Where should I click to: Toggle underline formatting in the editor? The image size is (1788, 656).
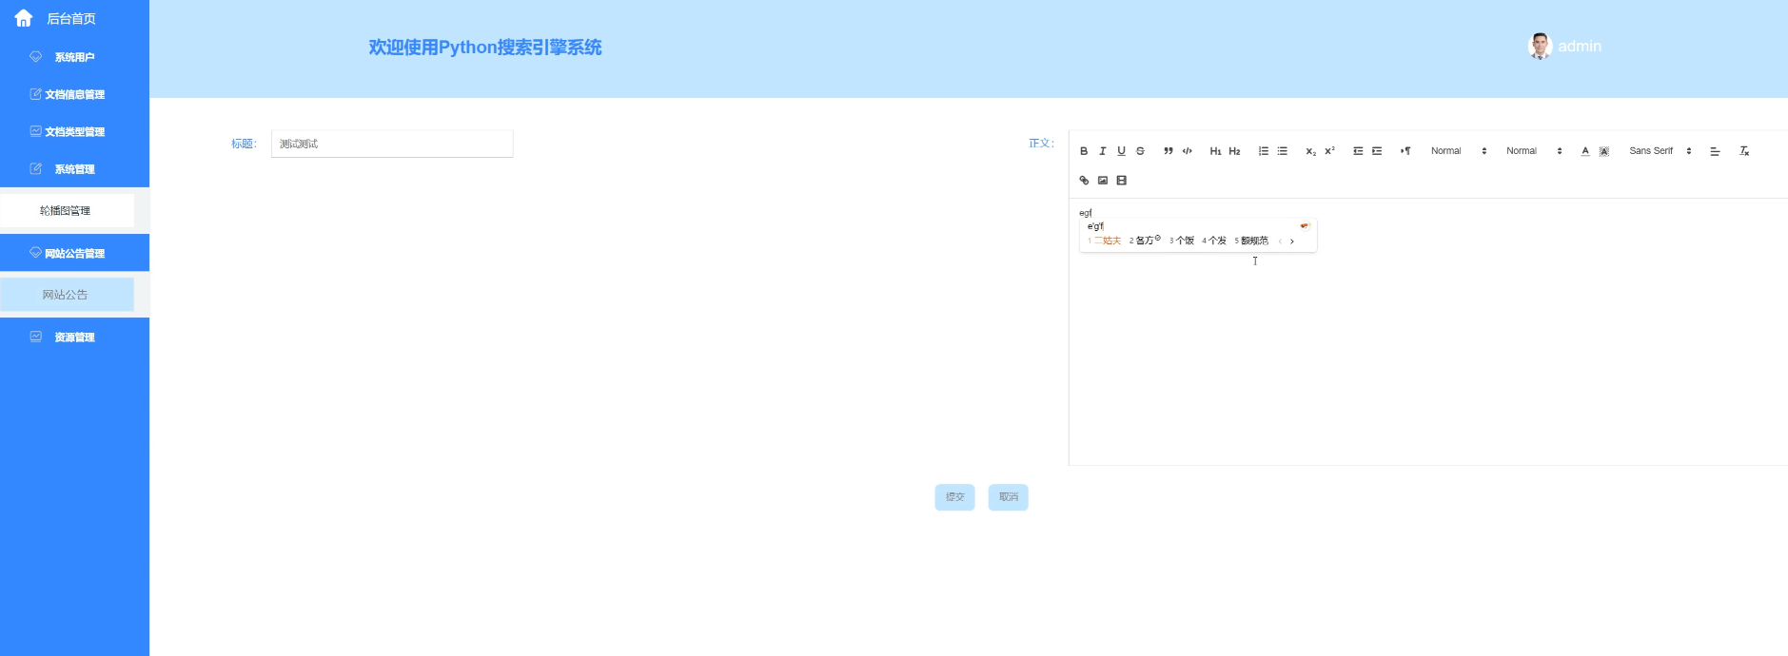pos(1121,151)
